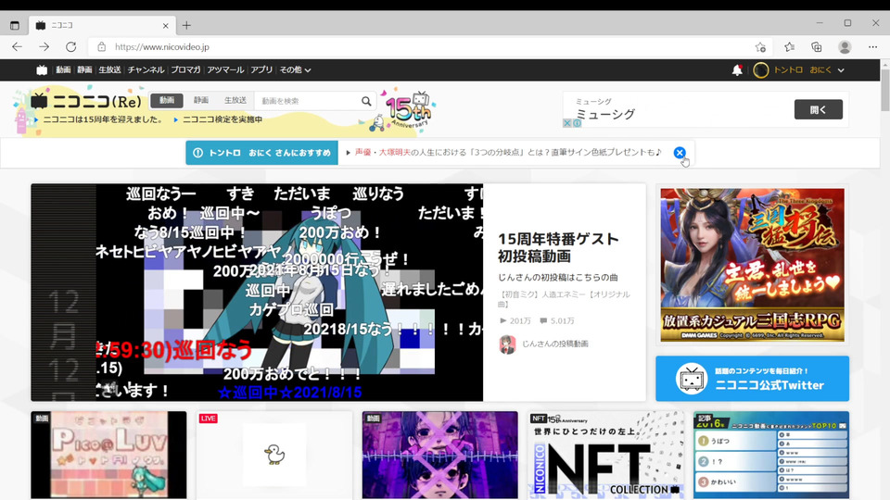Open the アツマール menu item

(225, 69)
